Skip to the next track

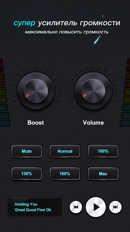(115, 207)
